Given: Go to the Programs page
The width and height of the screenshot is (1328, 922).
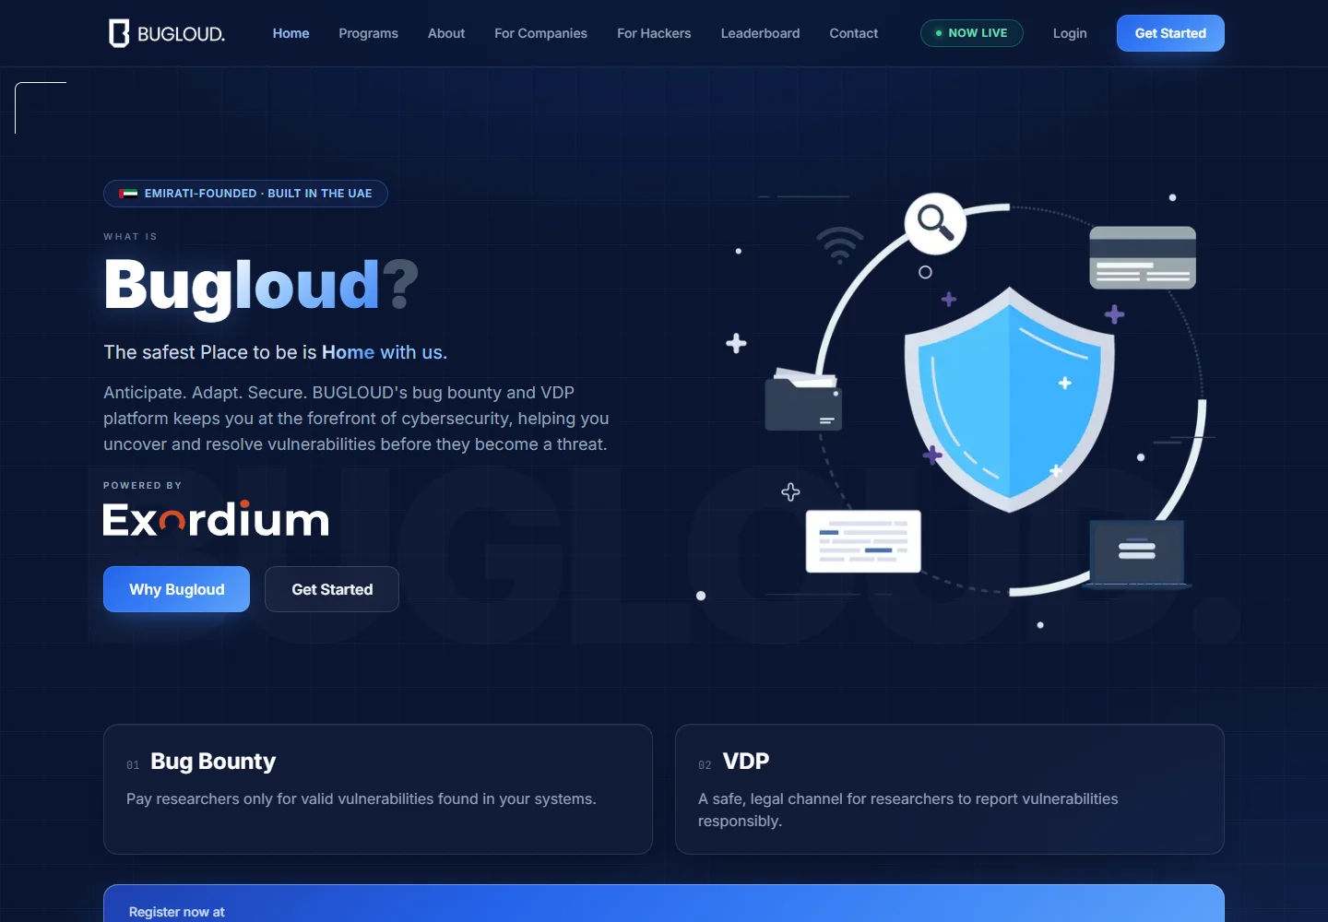Looking at the screenshot, I should coord(368,33).
